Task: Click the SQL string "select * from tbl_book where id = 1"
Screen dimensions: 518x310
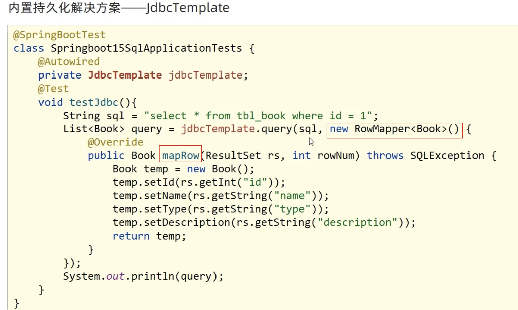Action: tap(258, 116)
